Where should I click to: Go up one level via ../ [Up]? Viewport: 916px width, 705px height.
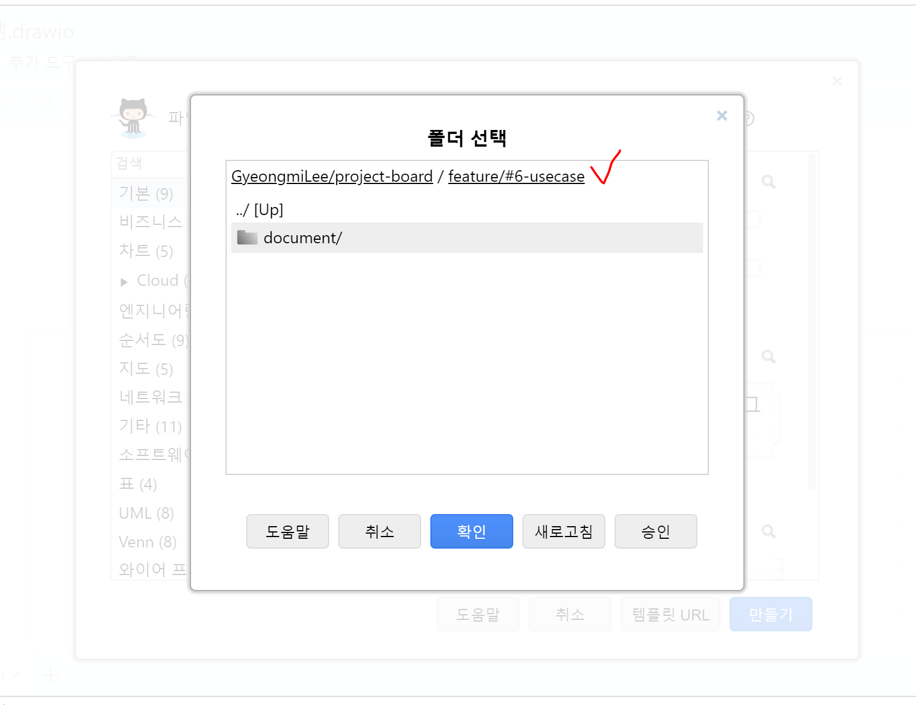click(x=259, y=210)
